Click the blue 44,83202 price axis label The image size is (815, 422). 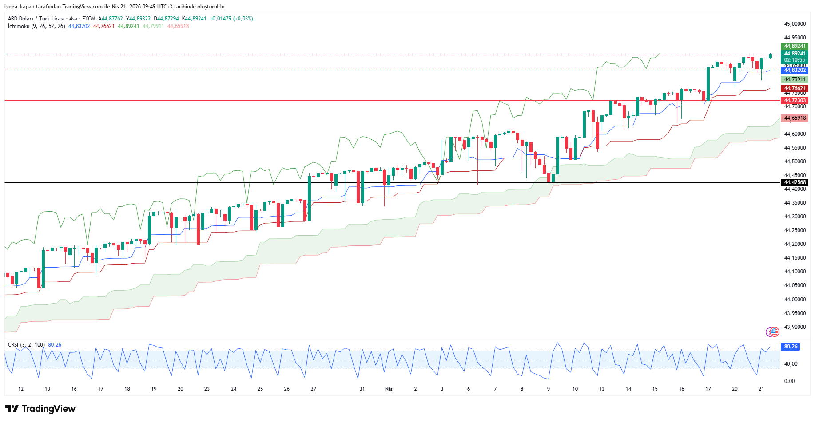pyautogui.click(x=794, y=70)
